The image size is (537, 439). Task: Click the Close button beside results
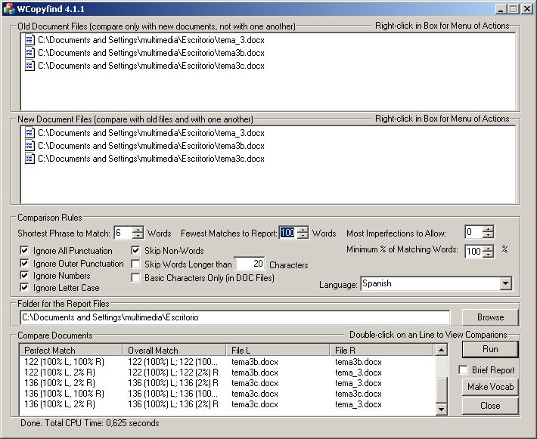[x=490, y=406]
